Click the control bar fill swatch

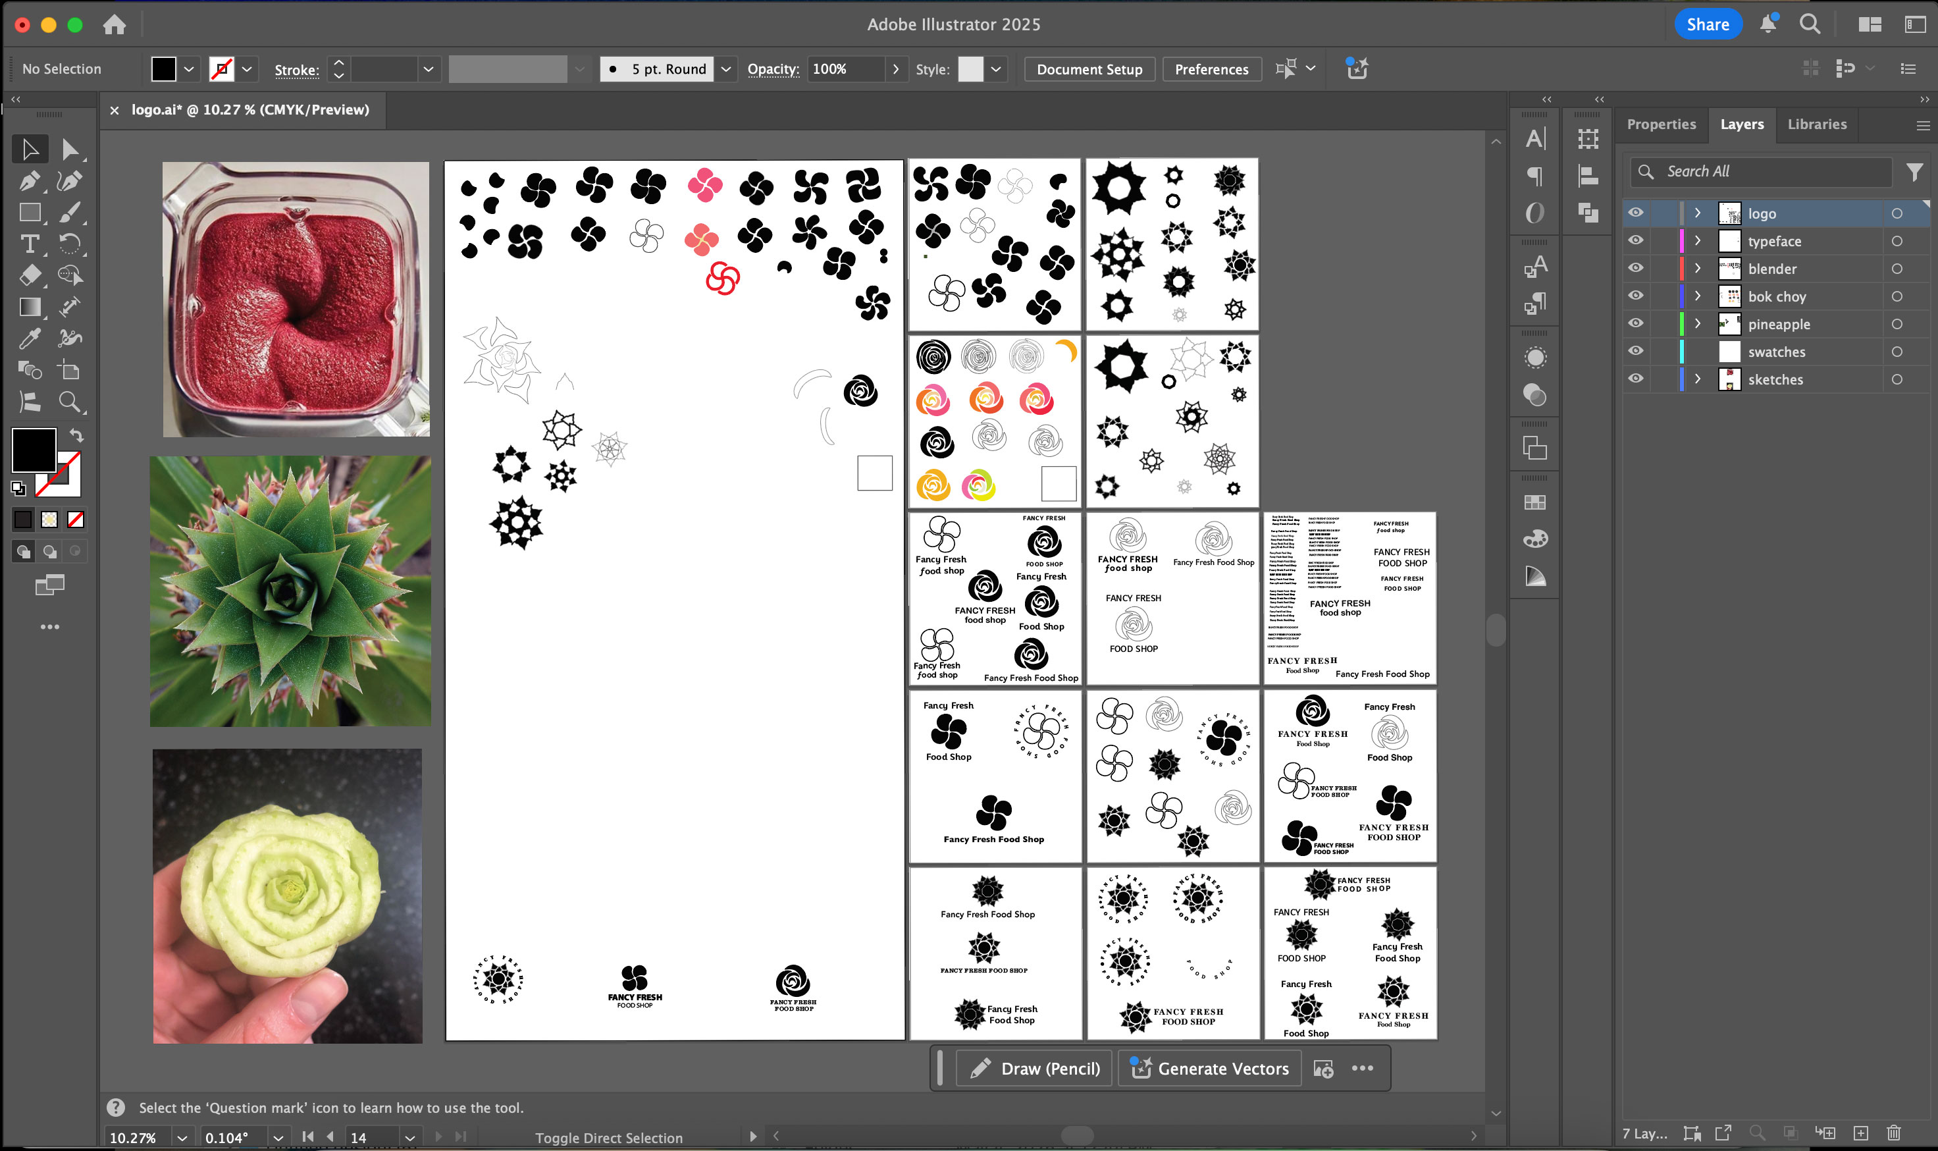pos(163,69)
